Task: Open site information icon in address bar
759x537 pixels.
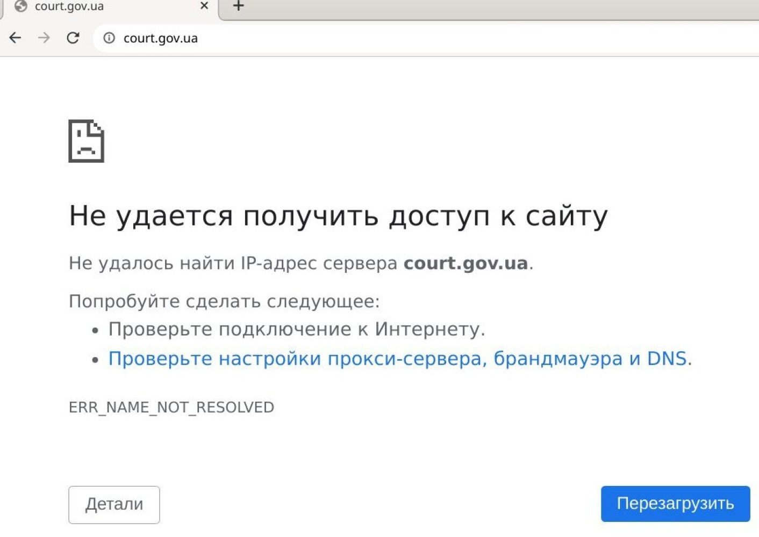Action: (109, 38)
